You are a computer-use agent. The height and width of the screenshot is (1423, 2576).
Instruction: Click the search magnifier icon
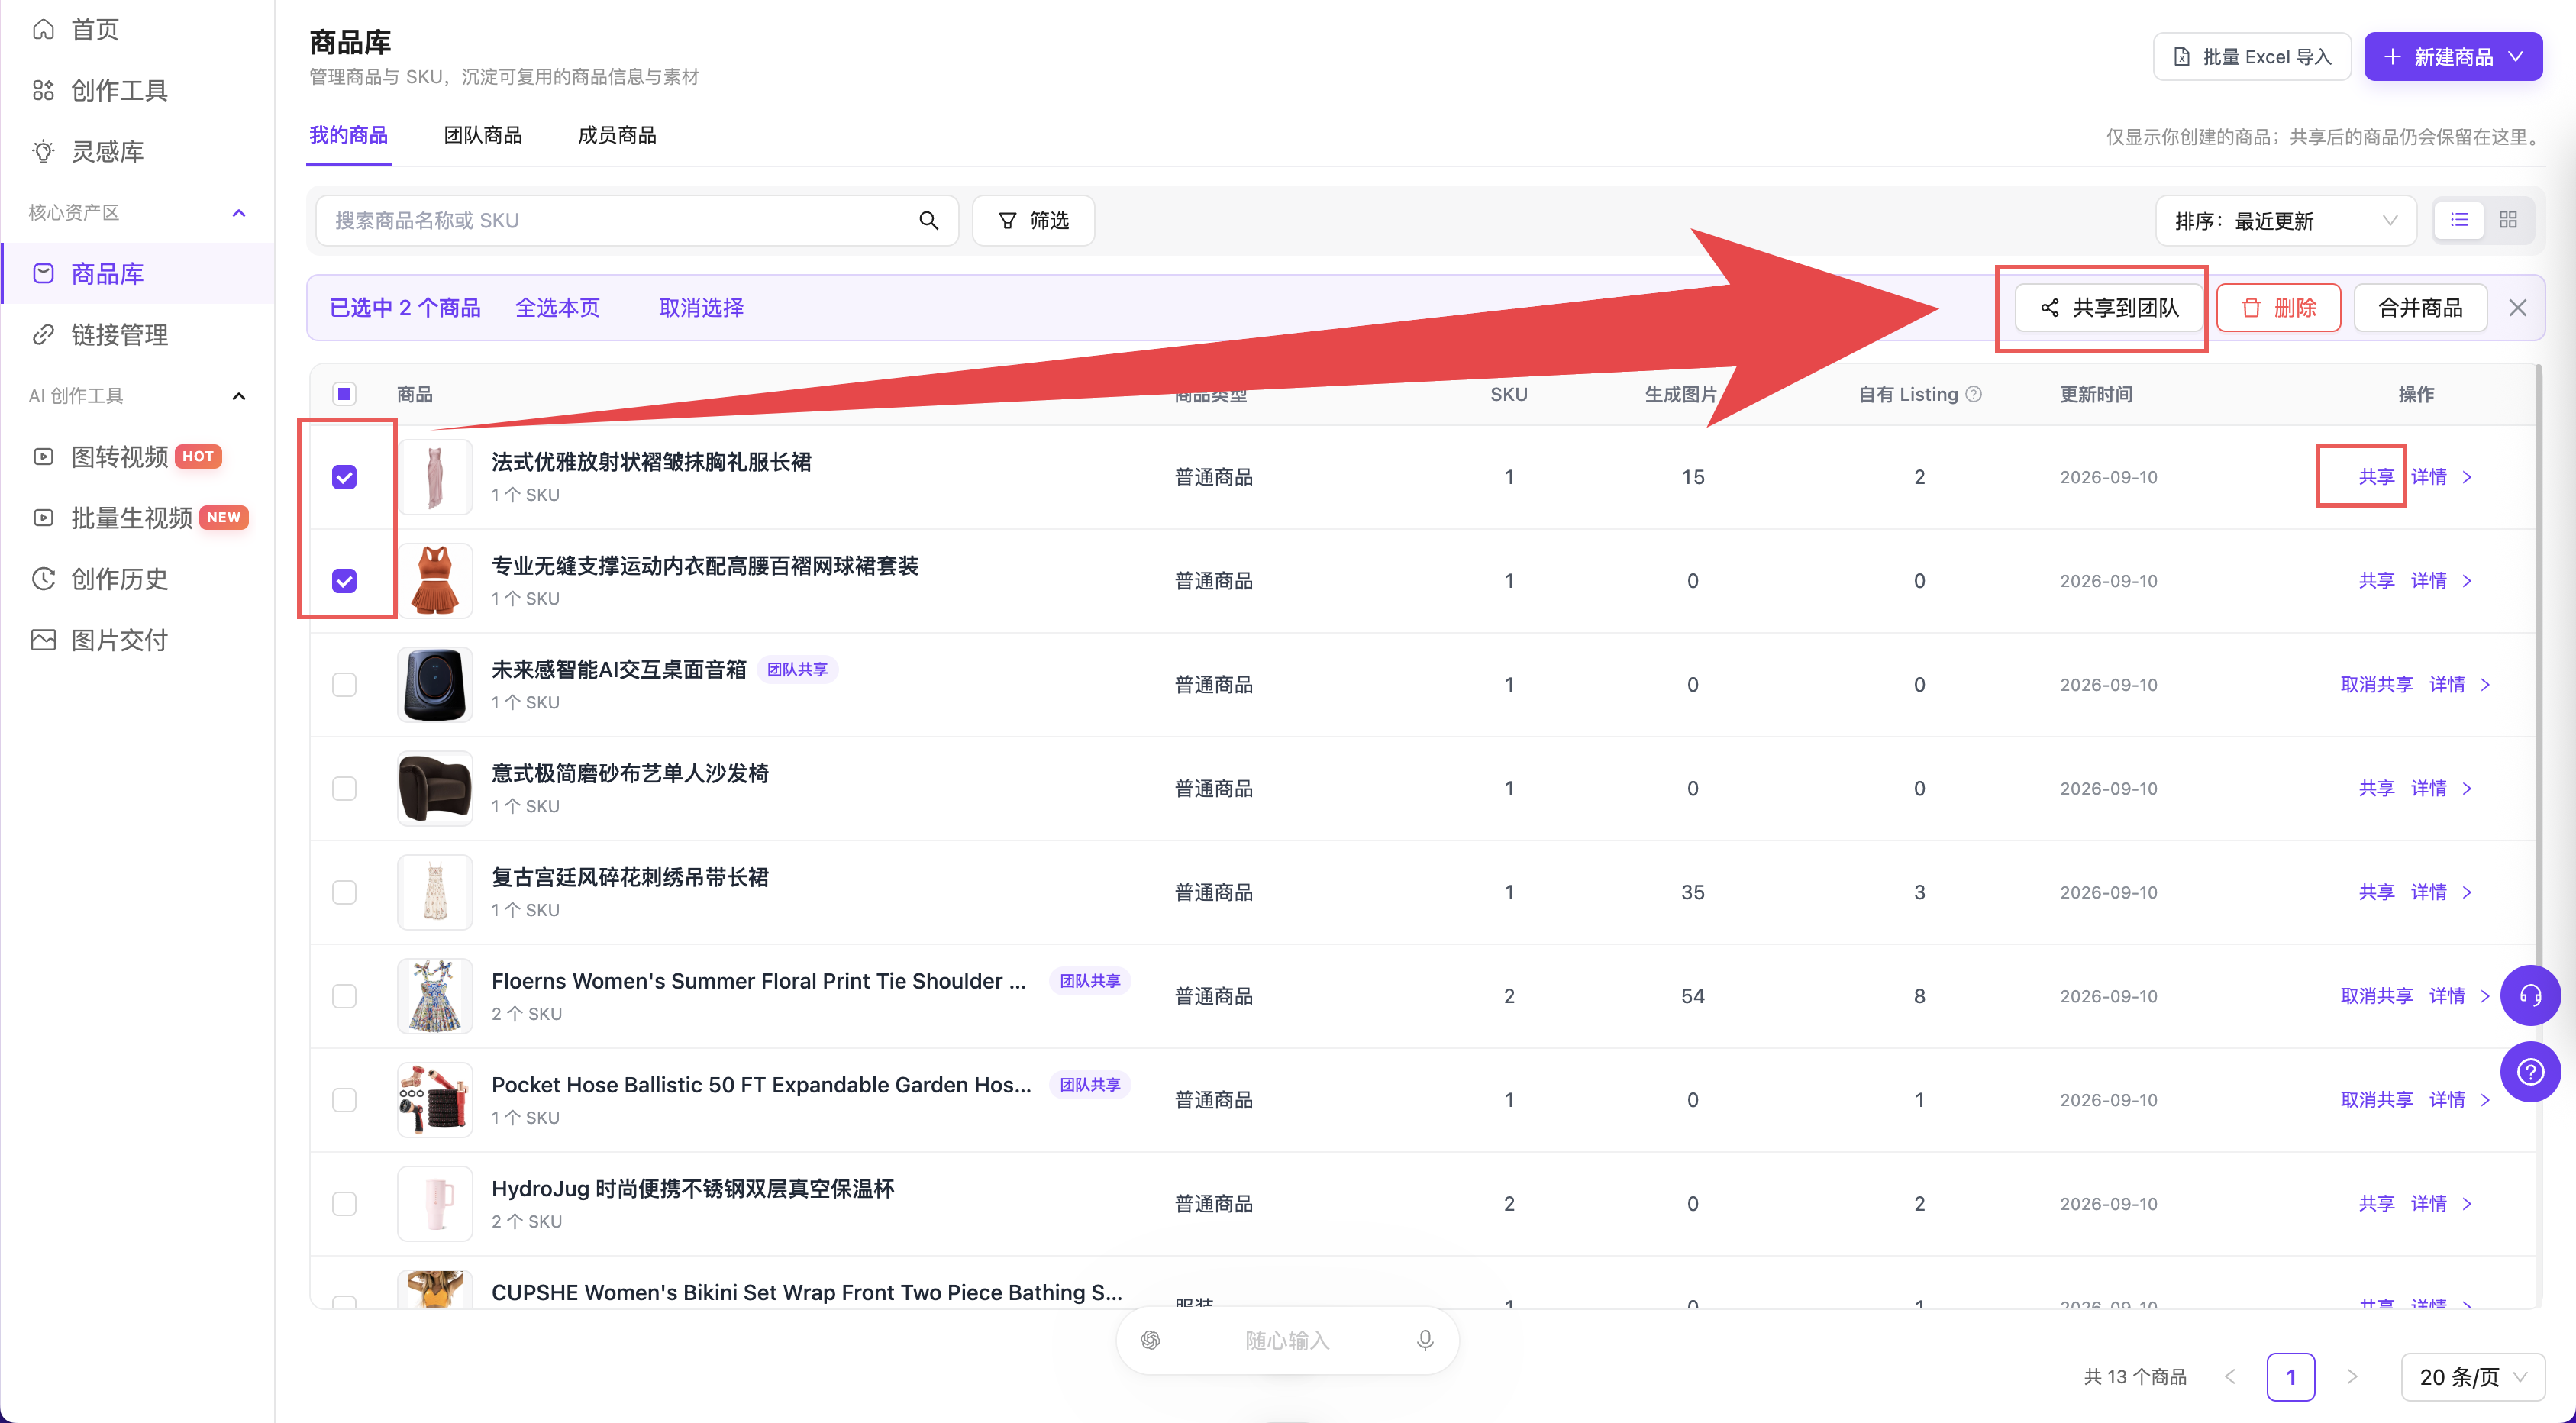tap(928, 220)
